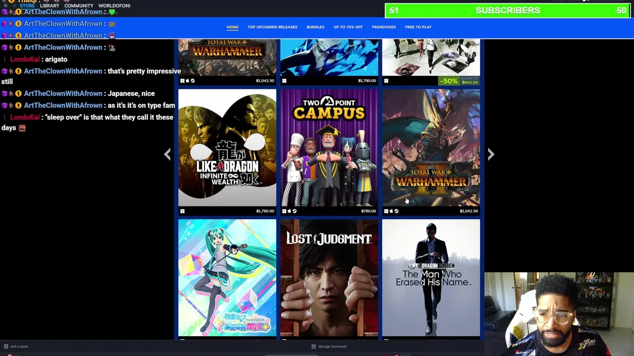Viewport: 634px width, 356px height.
Task: Click chat message 'Japanese, nice'
Action: [x=131, y=93]
